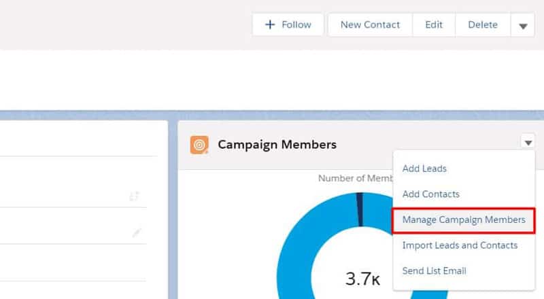544x299 pixels.
Task: Click the orange Campaign Members target icon
Action: [199, 145]
